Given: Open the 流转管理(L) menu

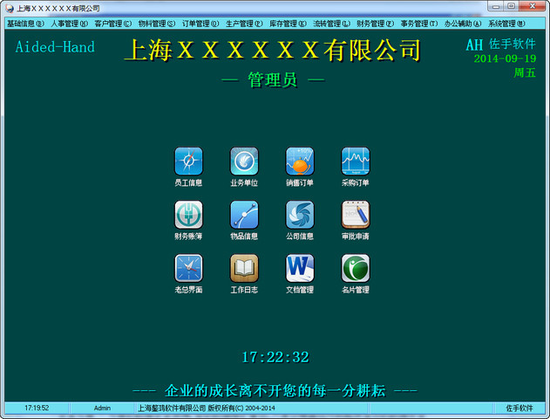Looking at the screenshot, I should click(332, 24).
